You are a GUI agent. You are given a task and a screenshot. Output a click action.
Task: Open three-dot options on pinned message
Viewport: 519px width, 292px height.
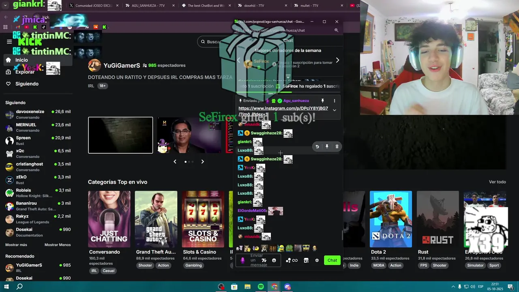(x=335, y=101)
